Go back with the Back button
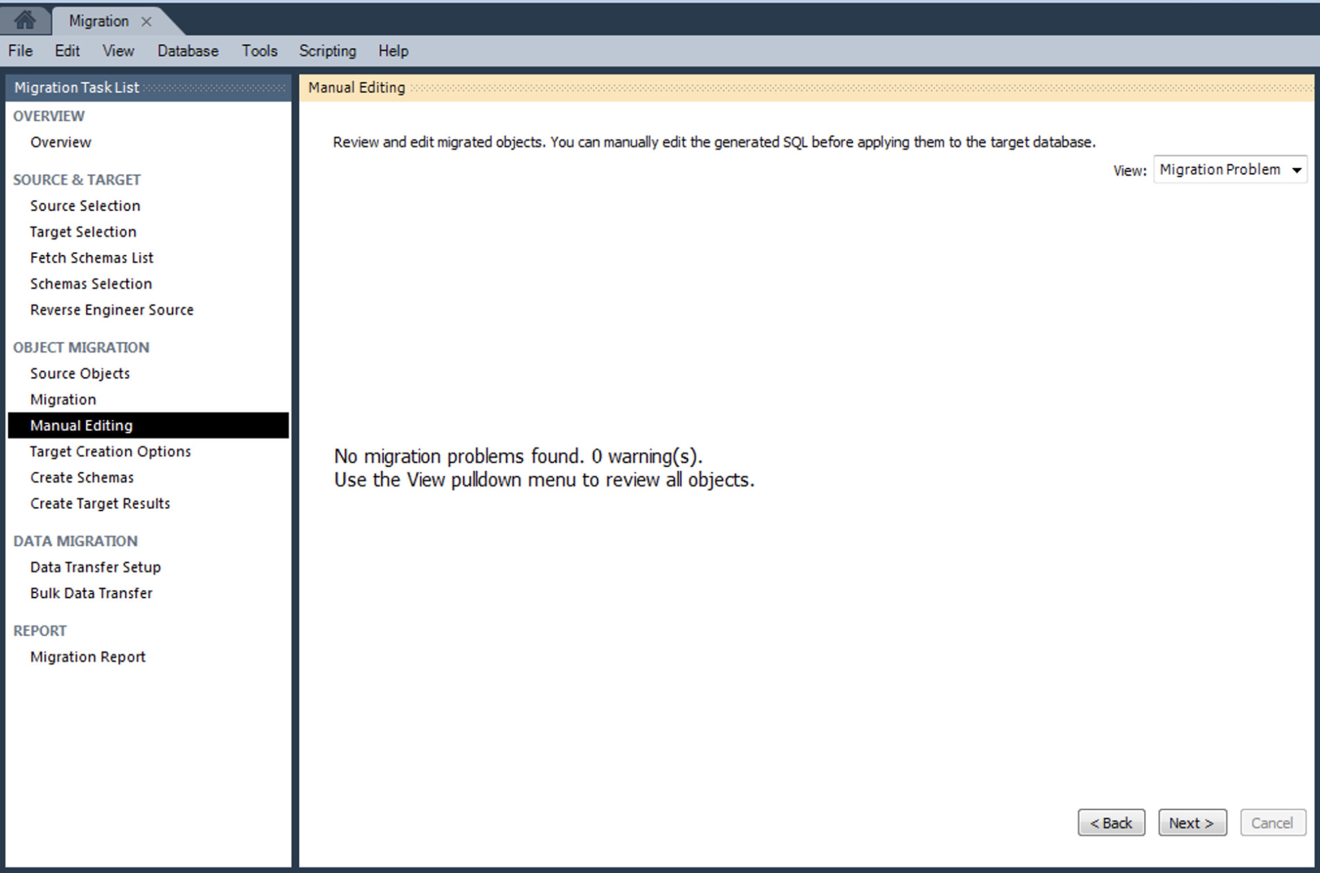 click(1111, 823)
